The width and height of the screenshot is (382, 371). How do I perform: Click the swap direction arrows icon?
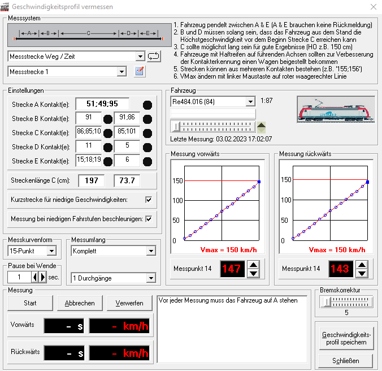(154, 57)
